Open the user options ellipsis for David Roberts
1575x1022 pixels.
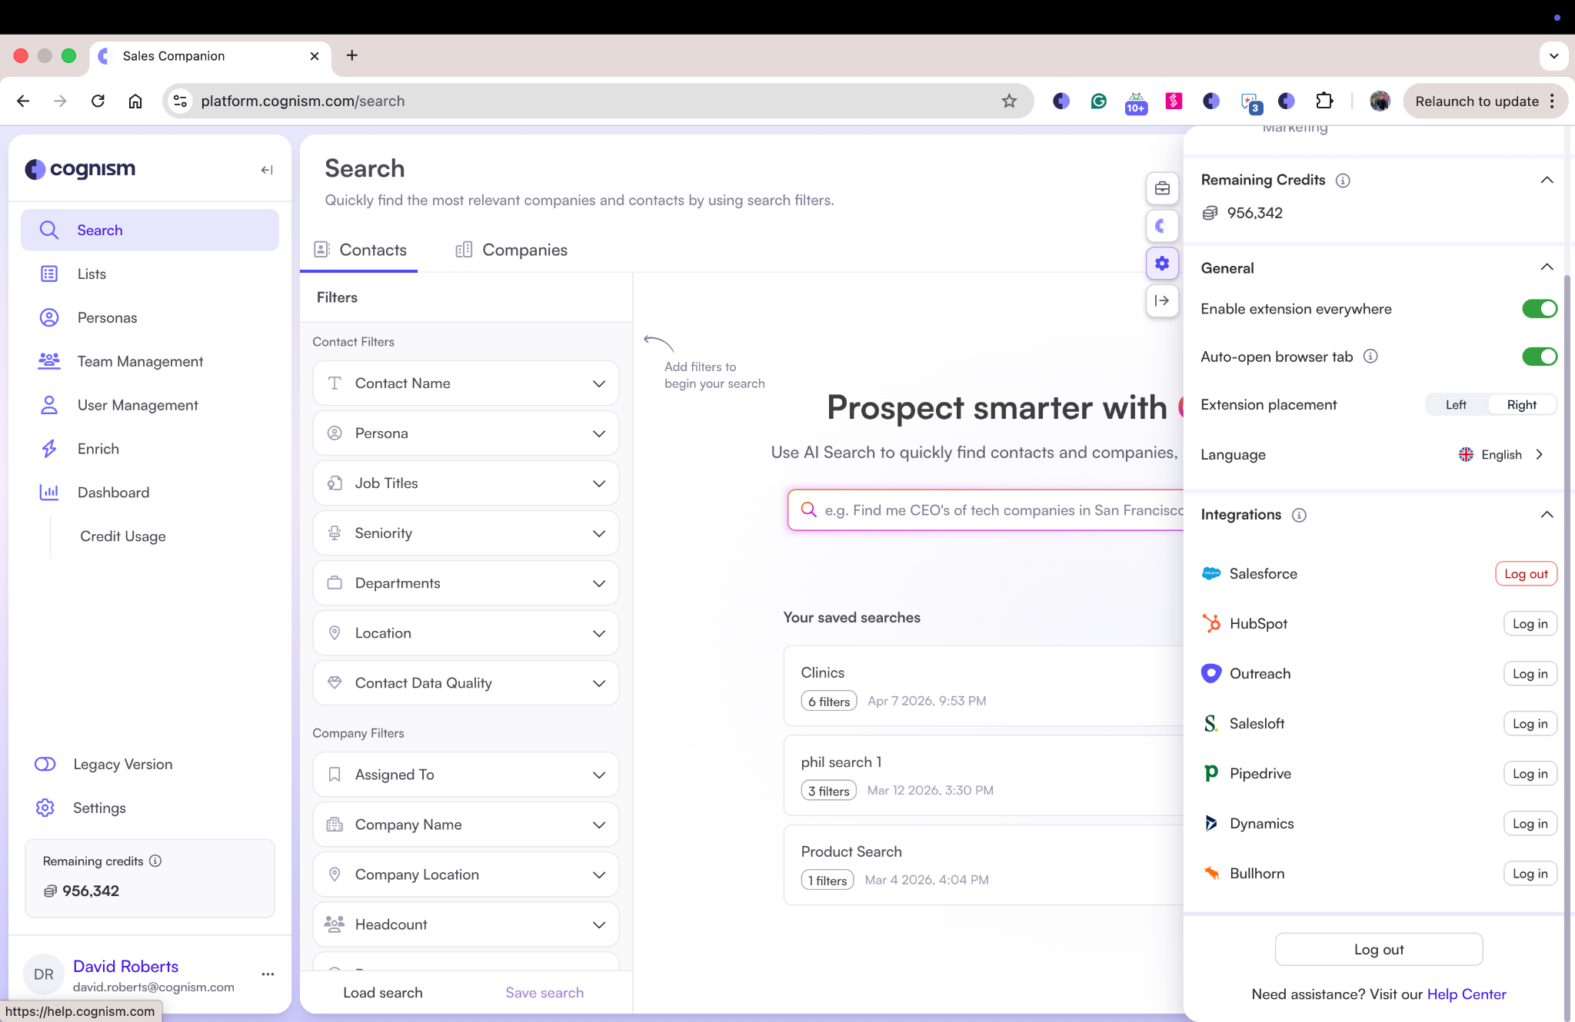click(268, 974)
